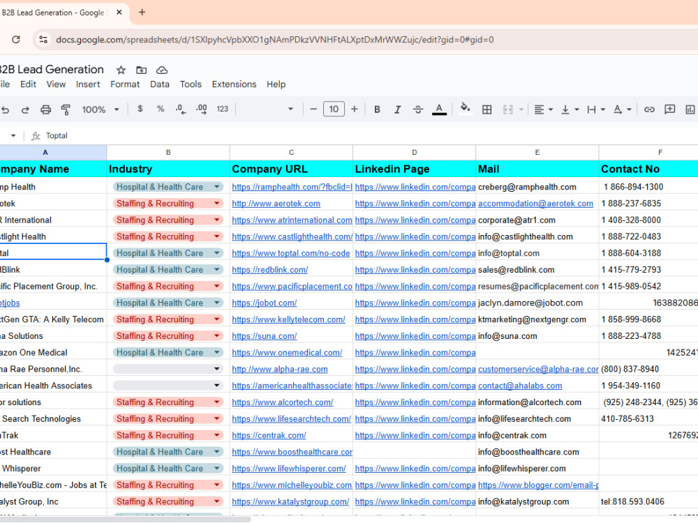The height and width of the screenshot is (523, 698).
Task: Open industry dropdown for Alpha Rae Personnel row
Action: [x=217, y=369]
